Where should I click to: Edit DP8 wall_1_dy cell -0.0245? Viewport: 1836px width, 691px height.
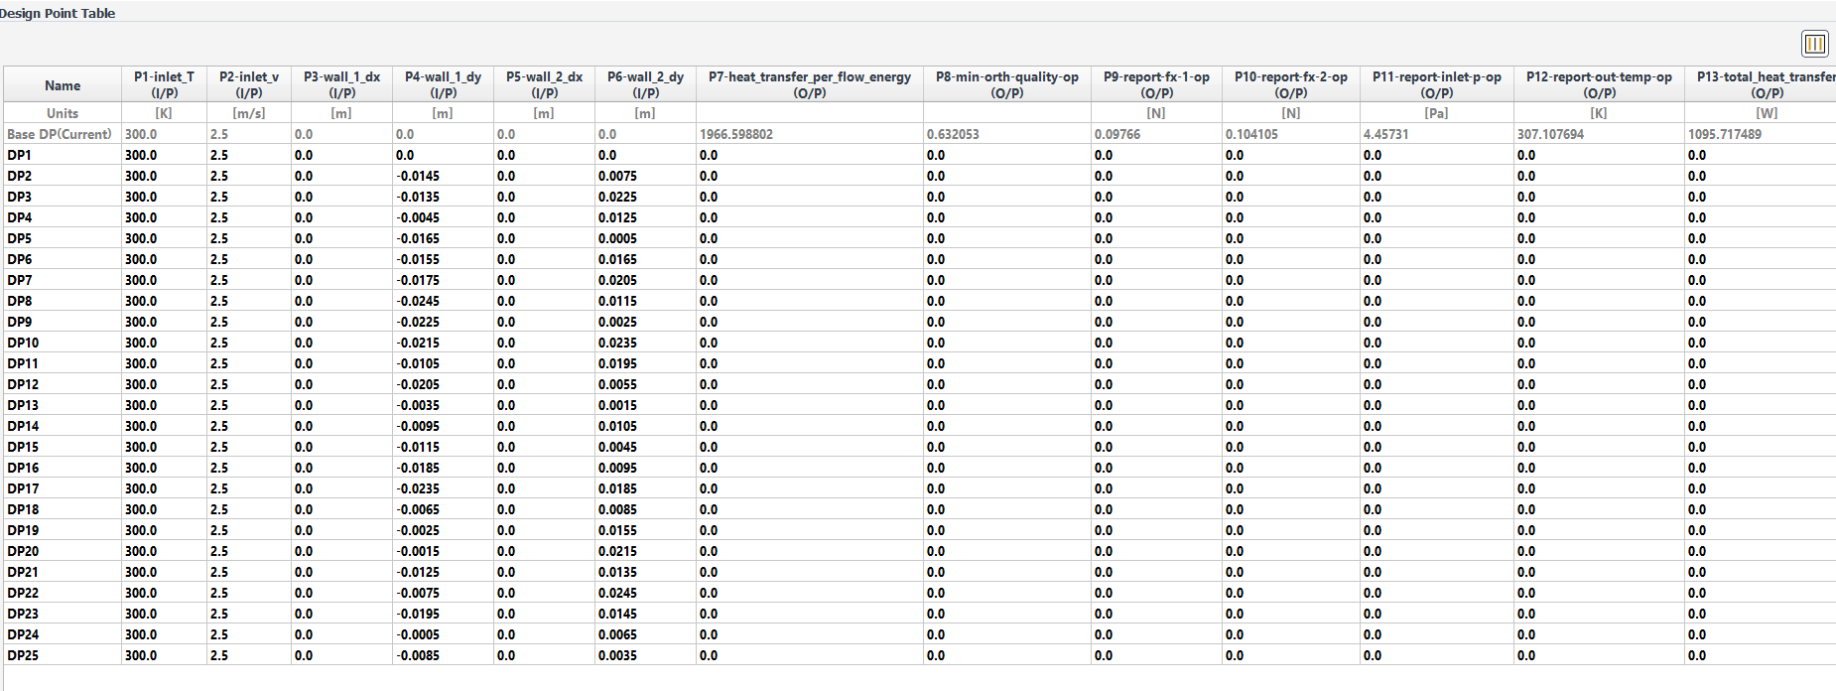[x=443, y=301]
